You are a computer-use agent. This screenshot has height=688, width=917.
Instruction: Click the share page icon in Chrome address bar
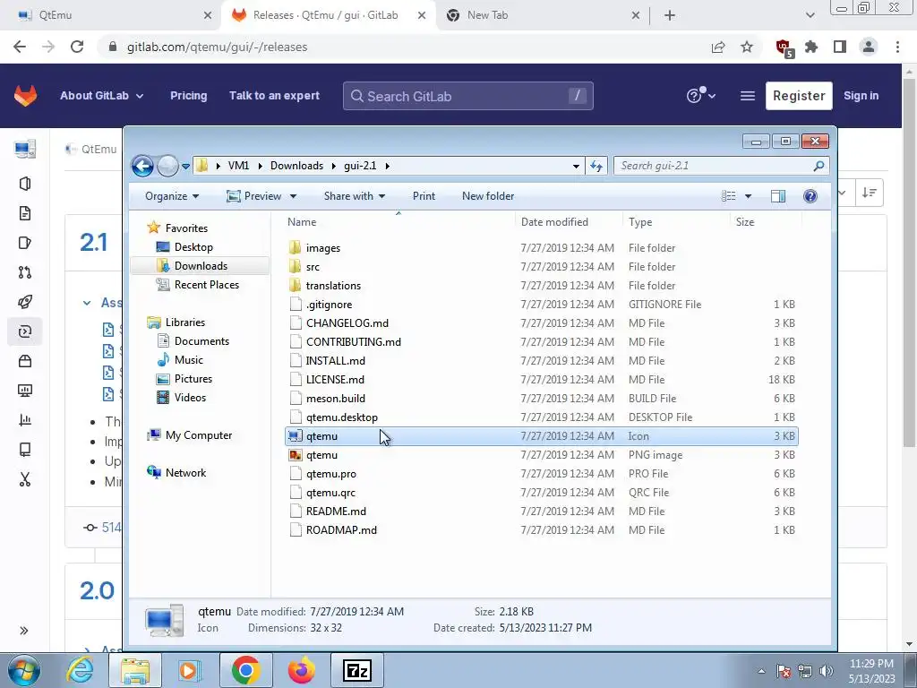718,47
